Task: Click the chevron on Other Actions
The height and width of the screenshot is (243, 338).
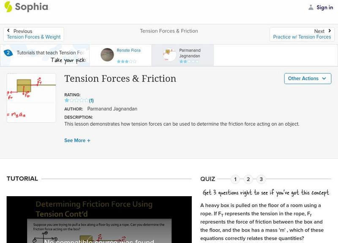Action: (x=324, y=78)
